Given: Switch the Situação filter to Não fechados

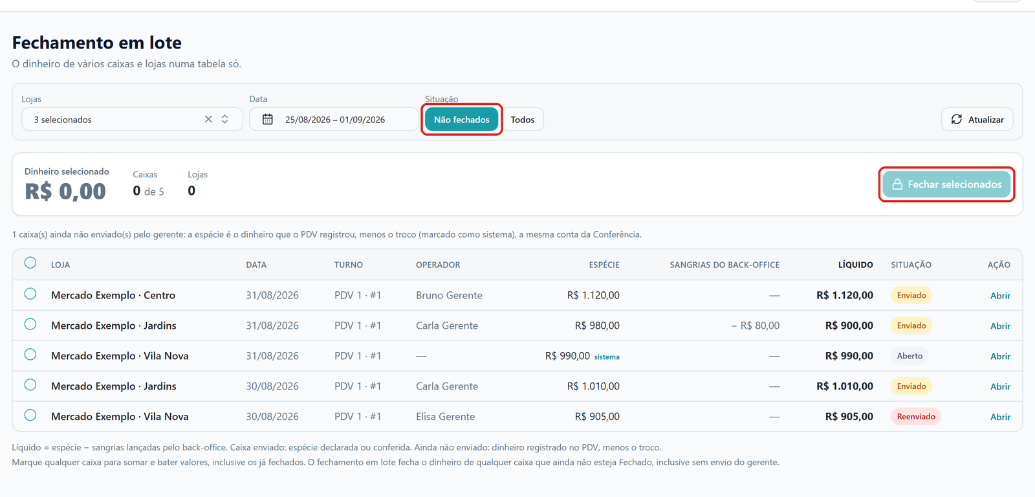Looking at the screenshot, I should coord(462,120).
